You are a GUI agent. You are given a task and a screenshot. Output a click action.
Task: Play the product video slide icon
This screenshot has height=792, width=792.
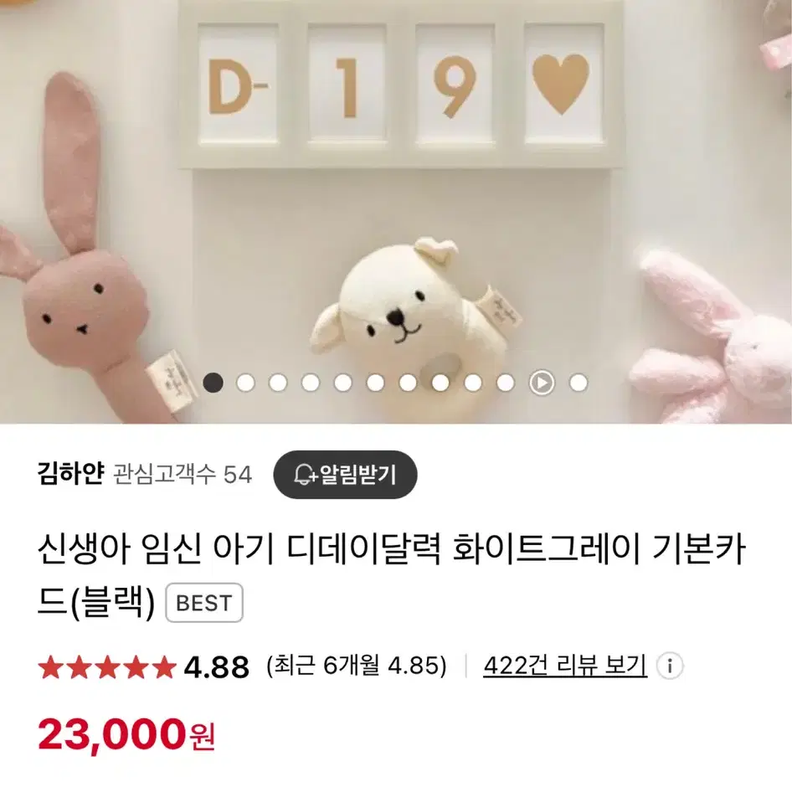[x=542, y=383]
